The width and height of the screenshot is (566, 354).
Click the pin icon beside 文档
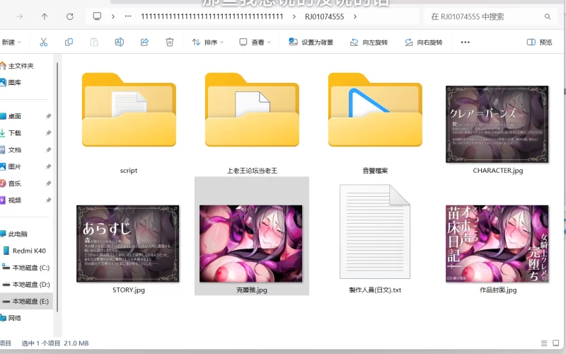(x=48, y=149)
